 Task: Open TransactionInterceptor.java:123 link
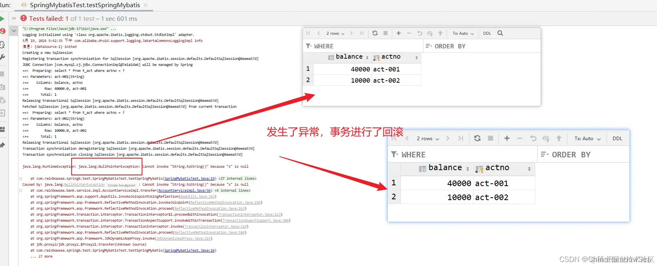[250, 214]
